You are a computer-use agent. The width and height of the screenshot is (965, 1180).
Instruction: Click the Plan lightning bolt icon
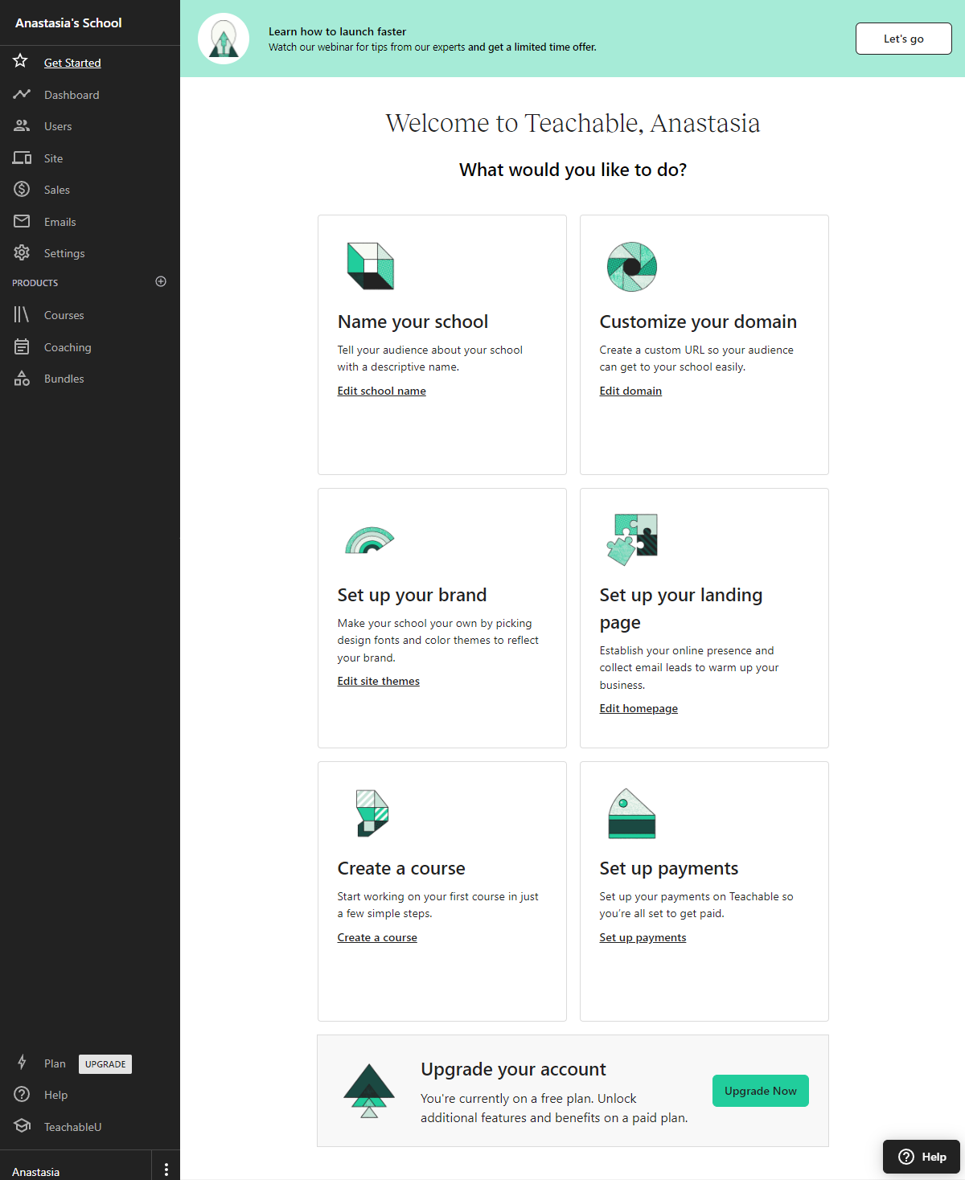(22, 1063)
